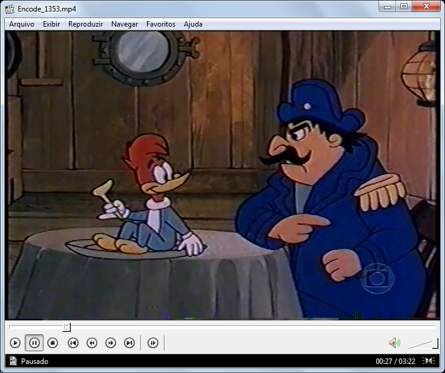Minimize the player window
Screen dimensions: 445x373
388,7
